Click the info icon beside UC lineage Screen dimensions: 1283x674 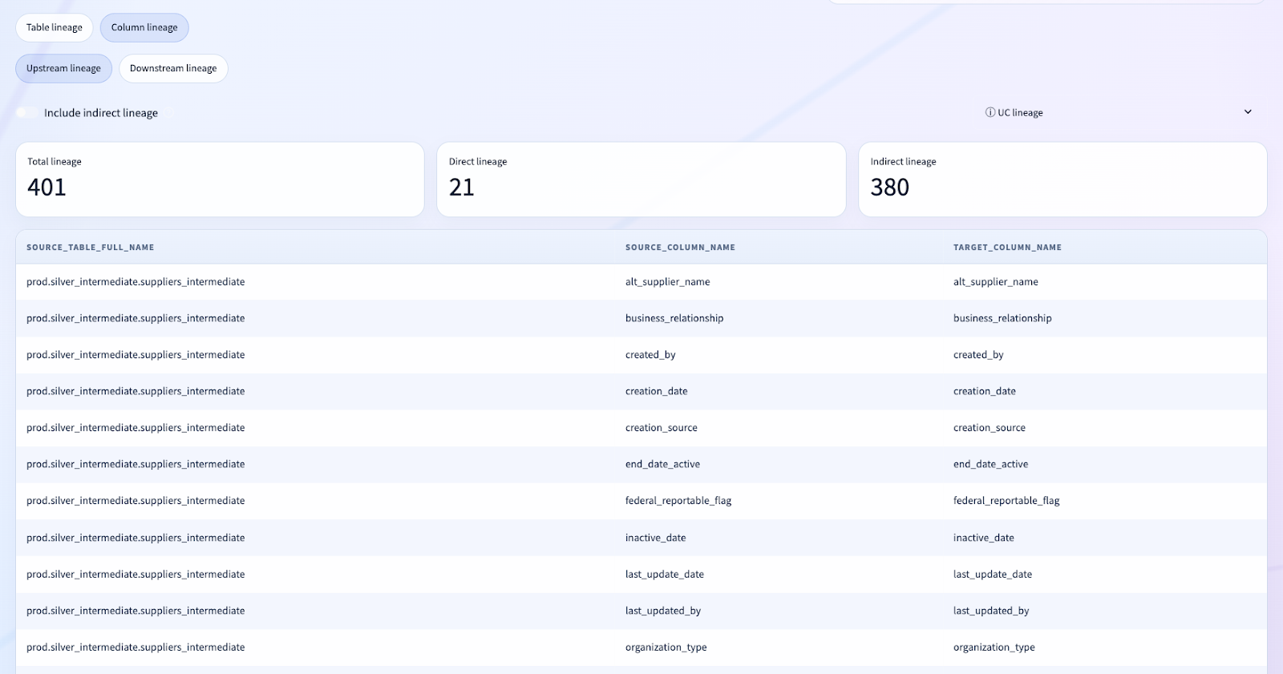[x=990, y=113]
